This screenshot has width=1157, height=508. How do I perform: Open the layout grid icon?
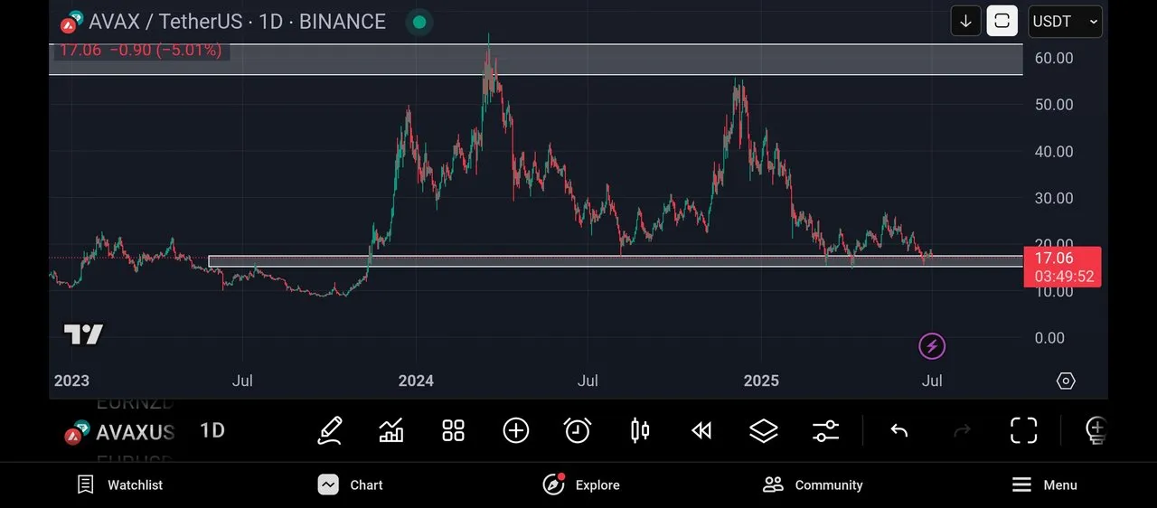[453, 430]
